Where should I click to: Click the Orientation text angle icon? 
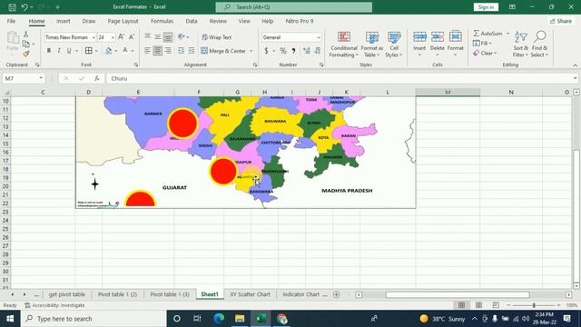pos(182,36)
